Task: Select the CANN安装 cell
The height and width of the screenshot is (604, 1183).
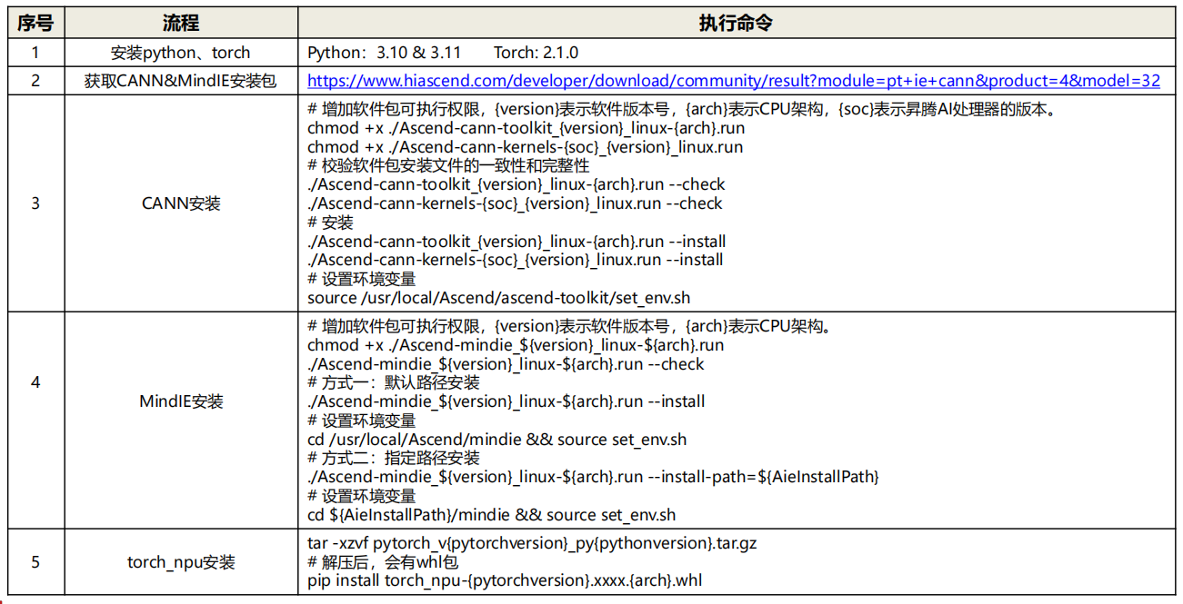Action: pyautogui.click(x=181, y=203)
